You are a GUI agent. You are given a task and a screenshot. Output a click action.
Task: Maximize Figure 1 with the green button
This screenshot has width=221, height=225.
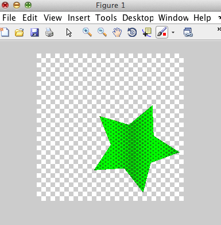(x=28, y=5)
